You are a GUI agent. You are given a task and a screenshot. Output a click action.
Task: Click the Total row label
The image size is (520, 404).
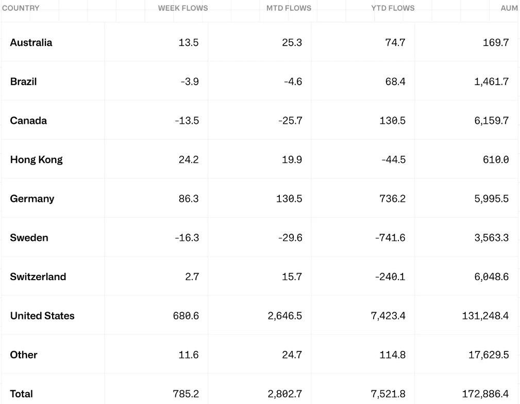[x=21, y=394]
